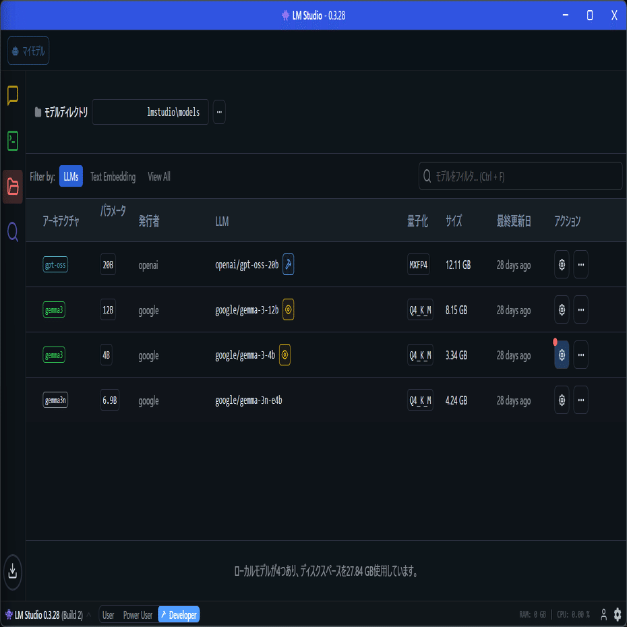Open settings gear for google/gemma-3-12b
Image resolution: width=627 pixels, height=627 pixels.
(x=562, y=310)
